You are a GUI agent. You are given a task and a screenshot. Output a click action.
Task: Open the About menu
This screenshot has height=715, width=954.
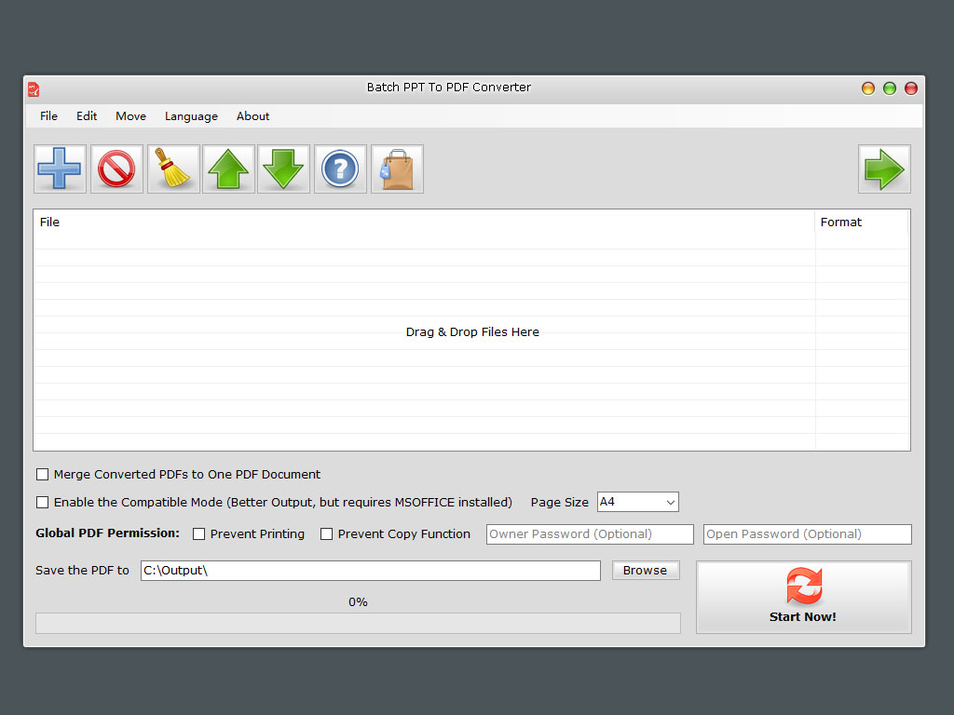click(x=252, y=116)
